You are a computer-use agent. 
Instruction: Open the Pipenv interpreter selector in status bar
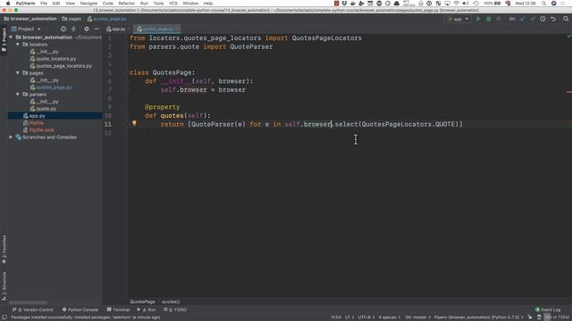click(x=478, y=317)
